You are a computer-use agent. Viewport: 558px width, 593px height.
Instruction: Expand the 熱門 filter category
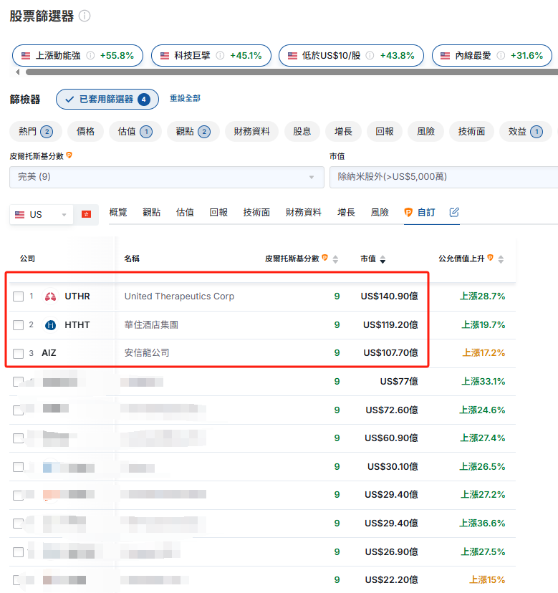click(36, 132)
